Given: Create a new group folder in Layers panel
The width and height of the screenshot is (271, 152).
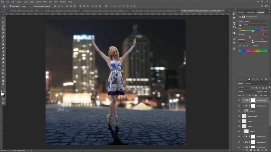Looking at the screenshot, I should pos(258,150).
